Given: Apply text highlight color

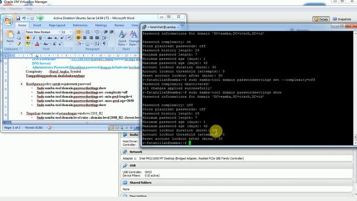Looking at the screenshot, I should pos(28,44).
